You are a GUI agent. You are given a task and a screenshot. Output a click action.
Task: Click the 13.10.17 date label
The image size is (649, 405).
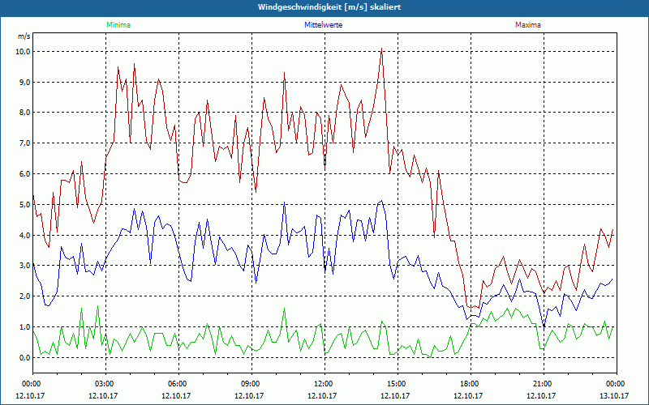click(x=614, y=395)
